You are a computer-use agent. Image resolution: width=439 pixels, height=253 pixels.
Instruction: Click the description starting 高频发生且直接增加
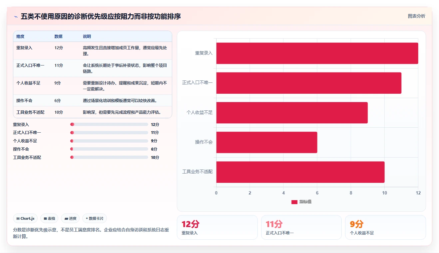[x=125, y=51]
